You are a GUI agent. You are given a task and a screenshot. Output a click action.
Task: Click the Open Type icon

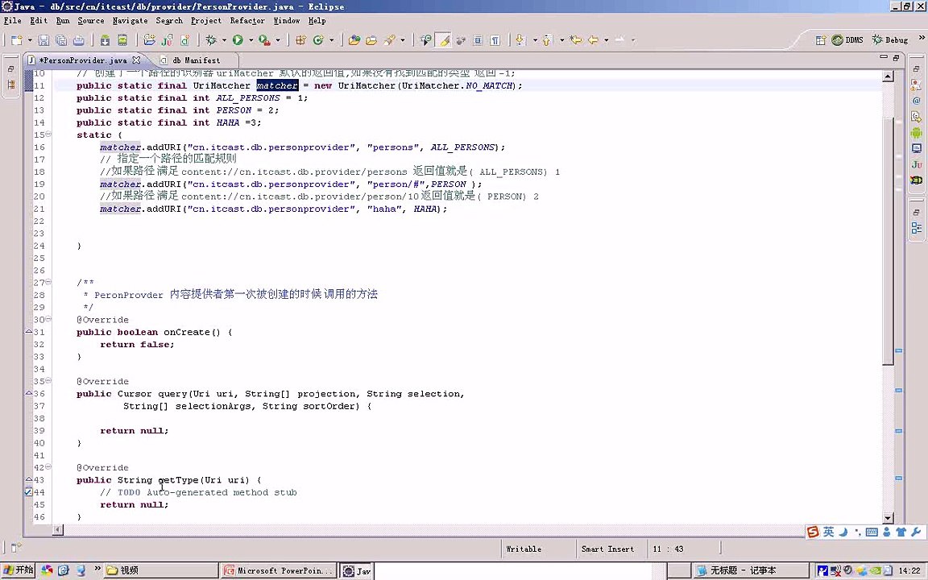pyautogui.click(x=354, y=40)
